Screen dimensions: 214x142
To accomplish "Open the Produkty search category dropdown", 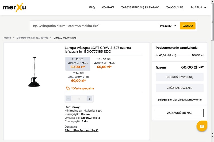I will (x=168, y=26).
